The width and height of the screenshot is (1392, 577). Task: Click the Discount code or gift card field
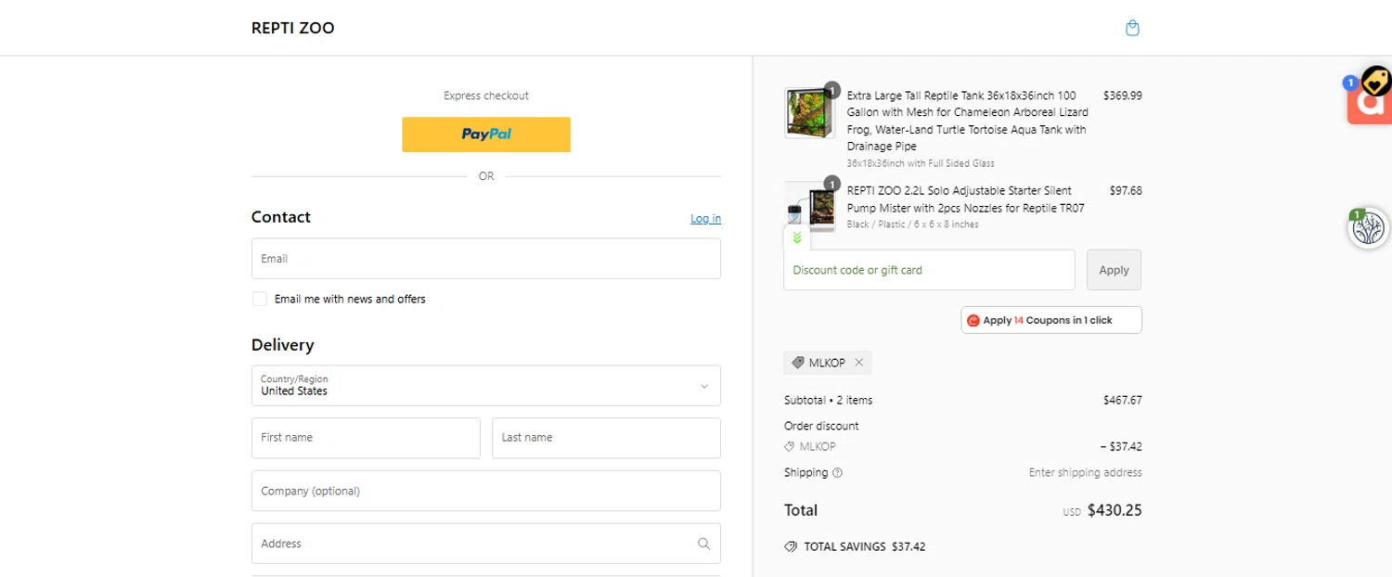click(929, 270)
